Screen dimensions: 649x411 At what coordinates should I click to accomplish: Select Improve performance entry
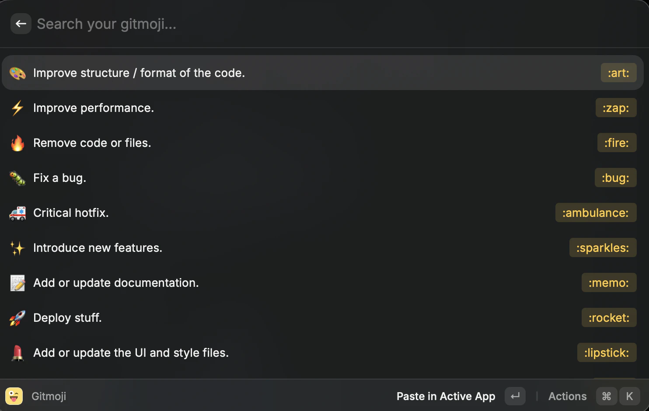tap(323, 108)
